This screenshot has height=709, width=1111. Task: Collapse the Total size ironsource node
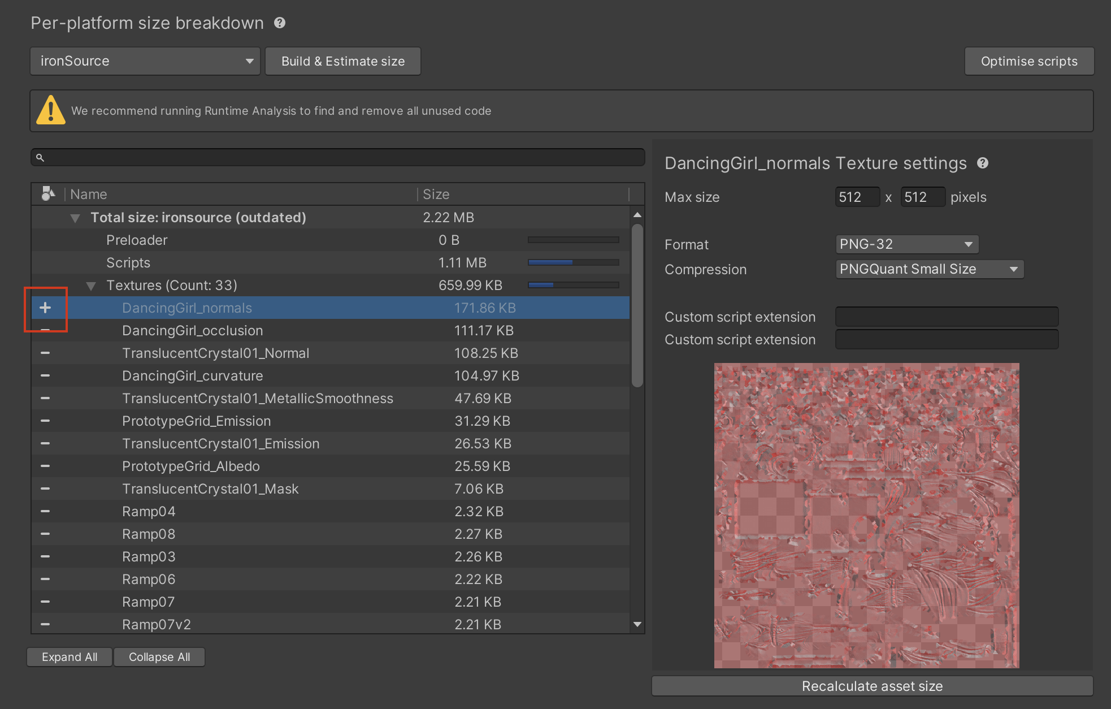[75, 218]
